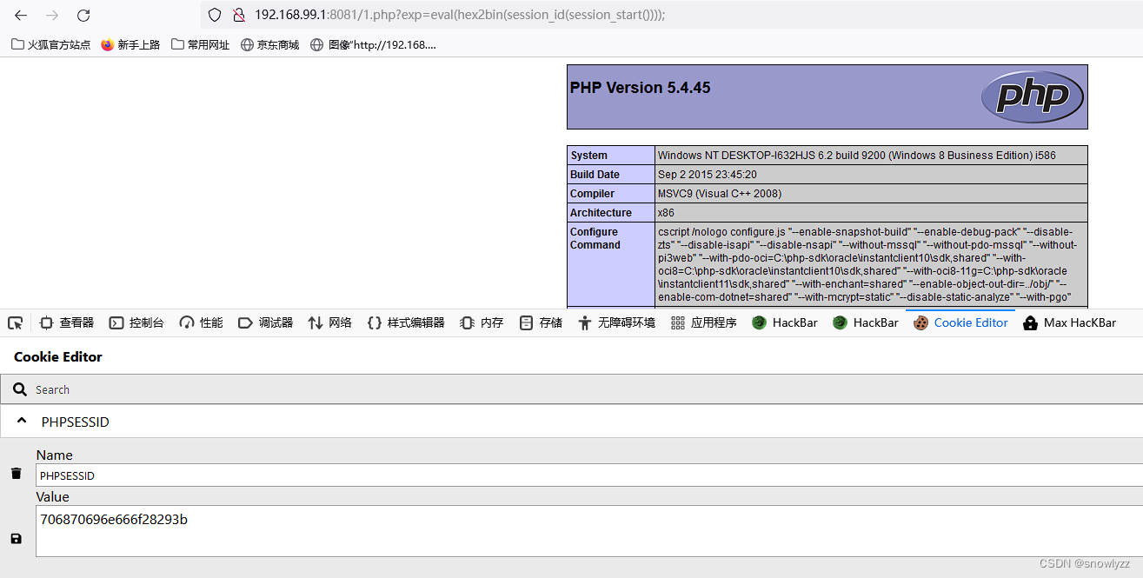1143x578 pixels.
Task: Switch to the 性能 performance tab
Action: click(x=201, y=322)
